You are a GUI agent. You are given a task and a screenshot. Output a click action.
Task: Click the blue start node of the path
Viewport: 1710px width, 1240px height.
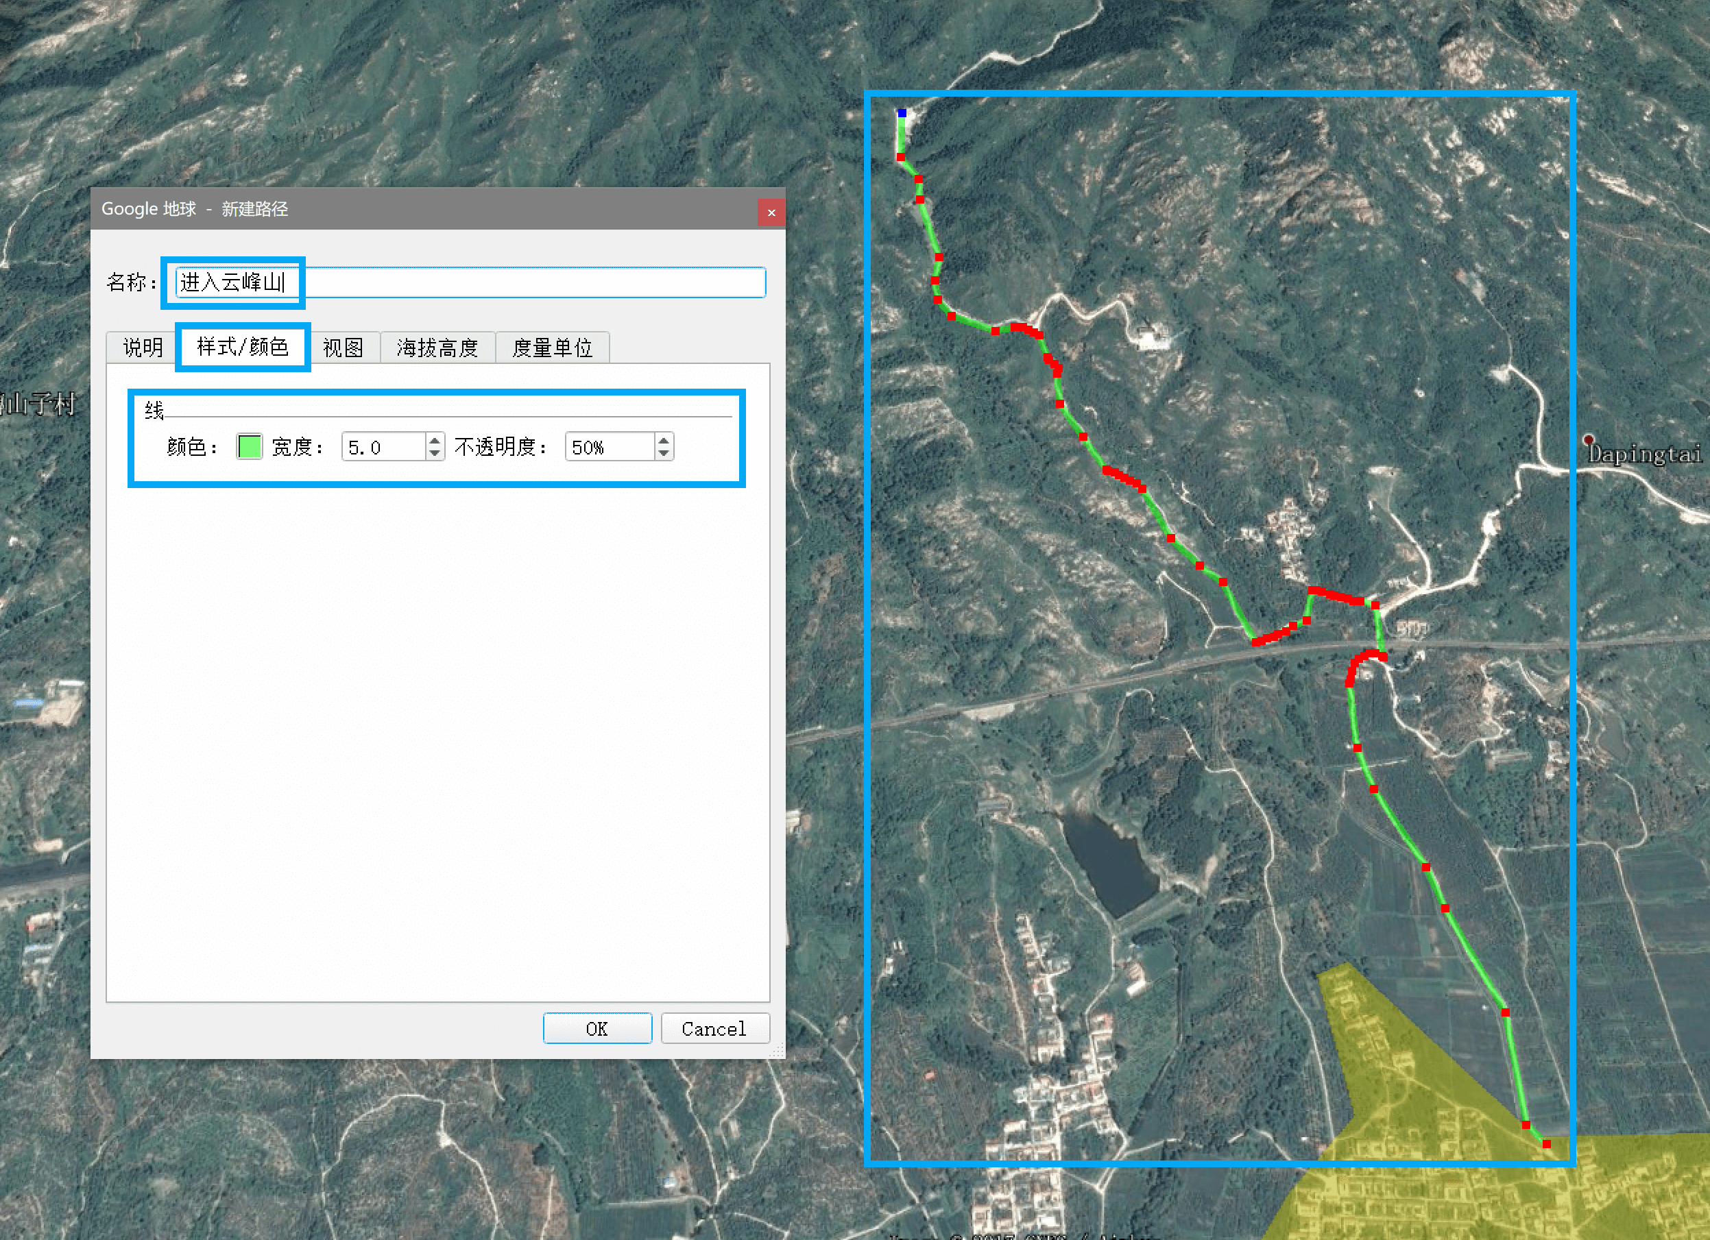click(x=902, y=113)
